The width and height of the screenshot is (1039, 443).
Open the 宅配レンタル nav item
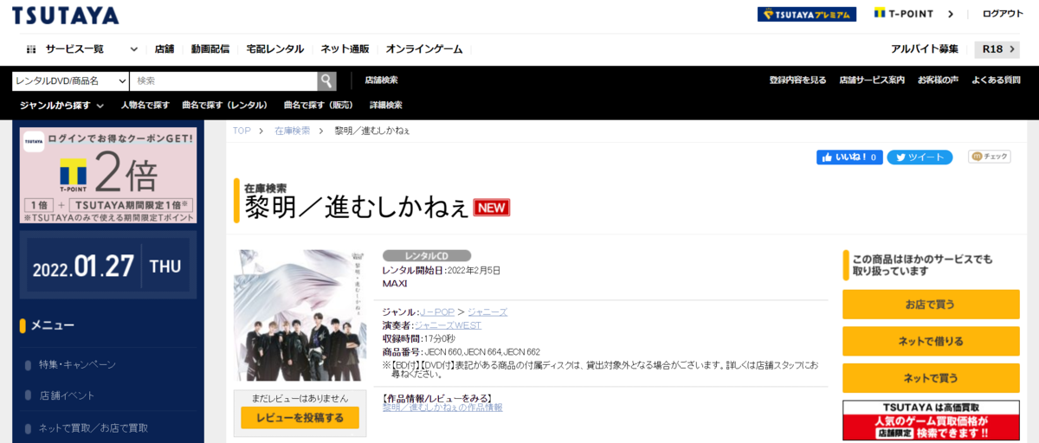tap(274, 49)
